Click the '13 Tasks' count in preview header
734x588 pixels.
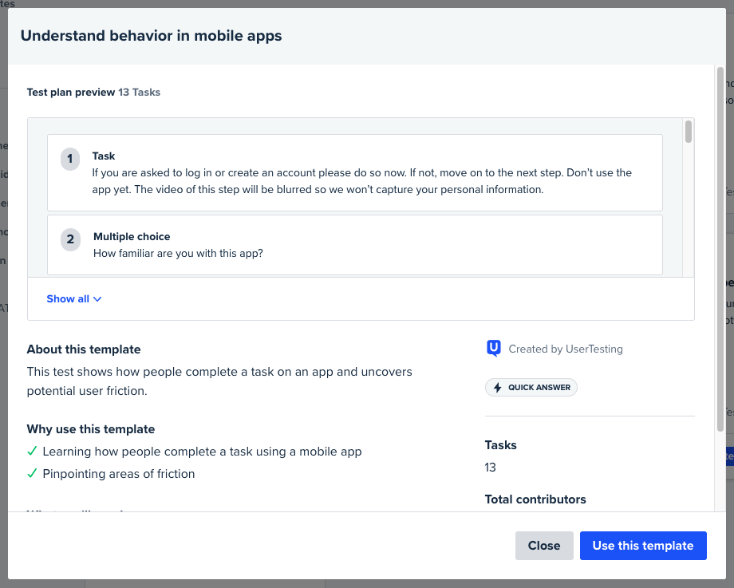tap(140, 93)
